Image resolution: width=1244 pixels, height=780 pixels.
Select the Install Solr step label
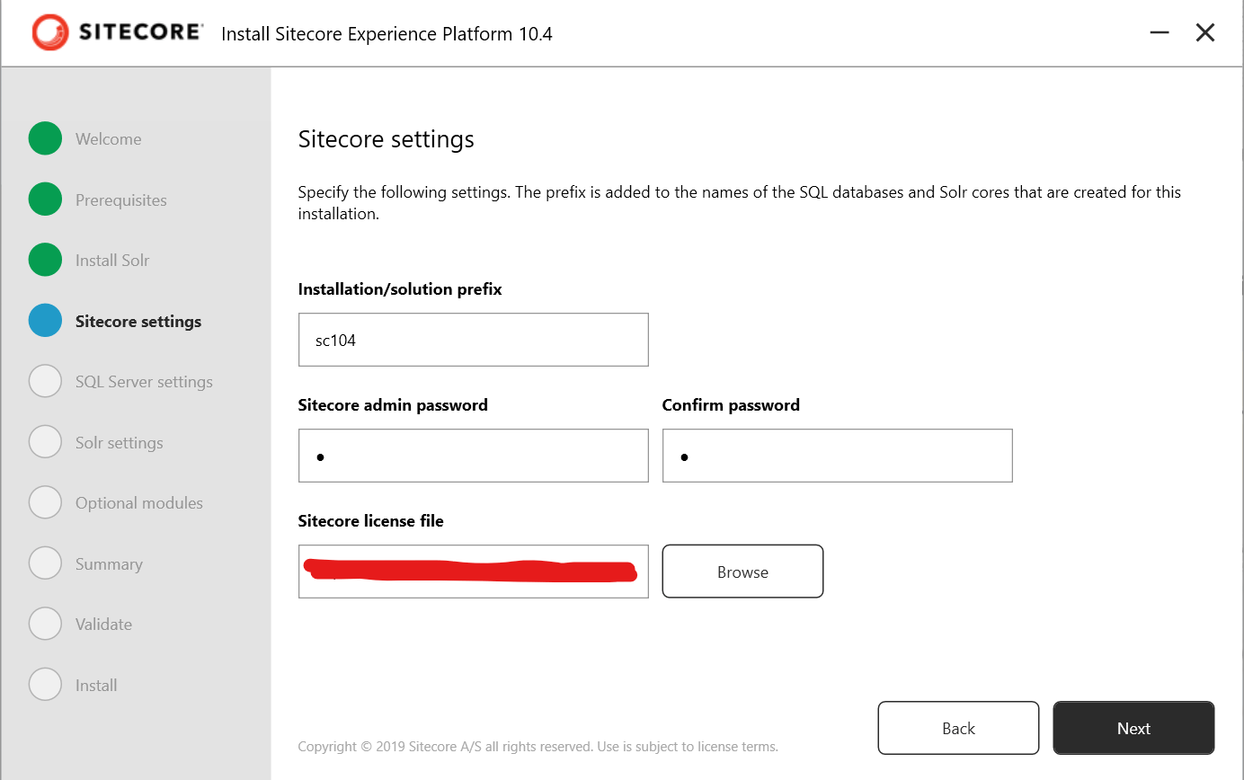[x=112, y=261]
